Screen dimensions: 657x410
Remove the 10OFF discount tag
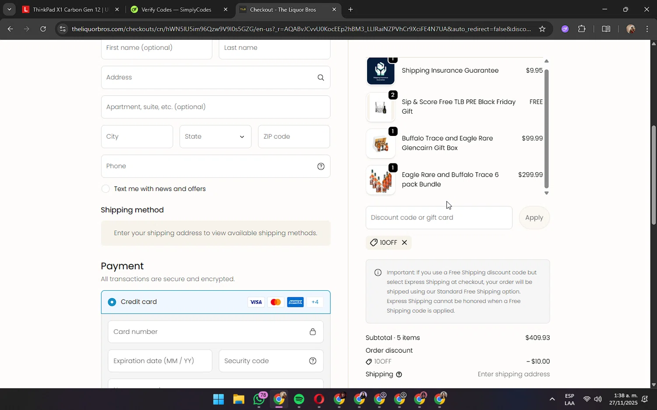[404, 243]
